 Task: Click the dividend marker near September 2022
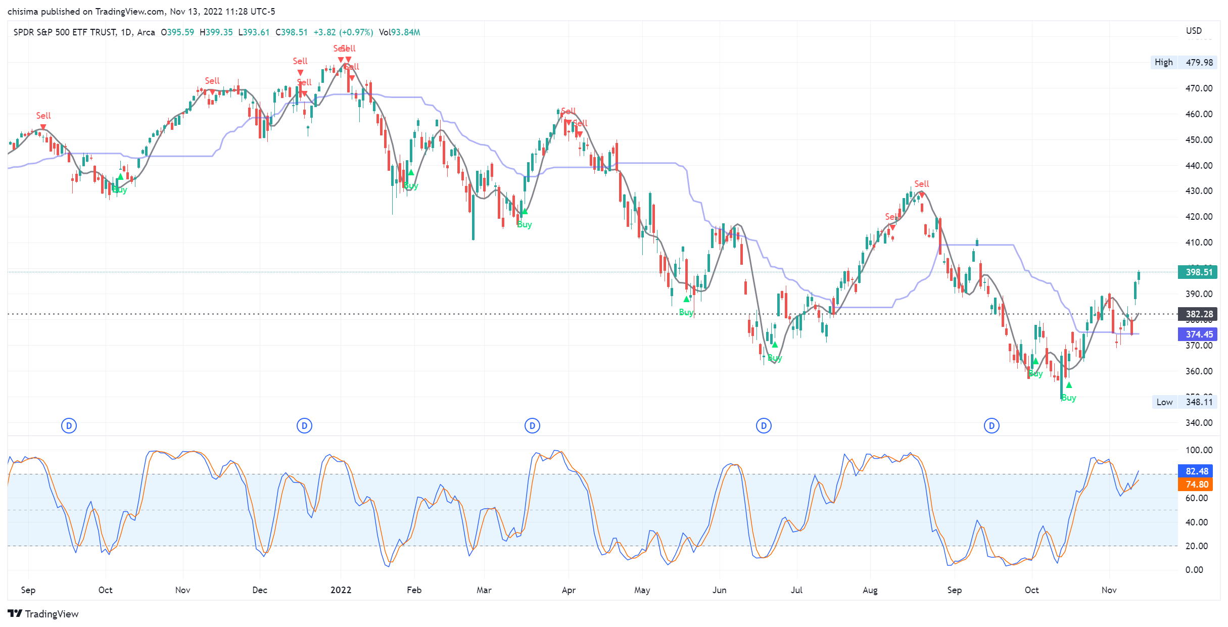(x=991, y=426)
